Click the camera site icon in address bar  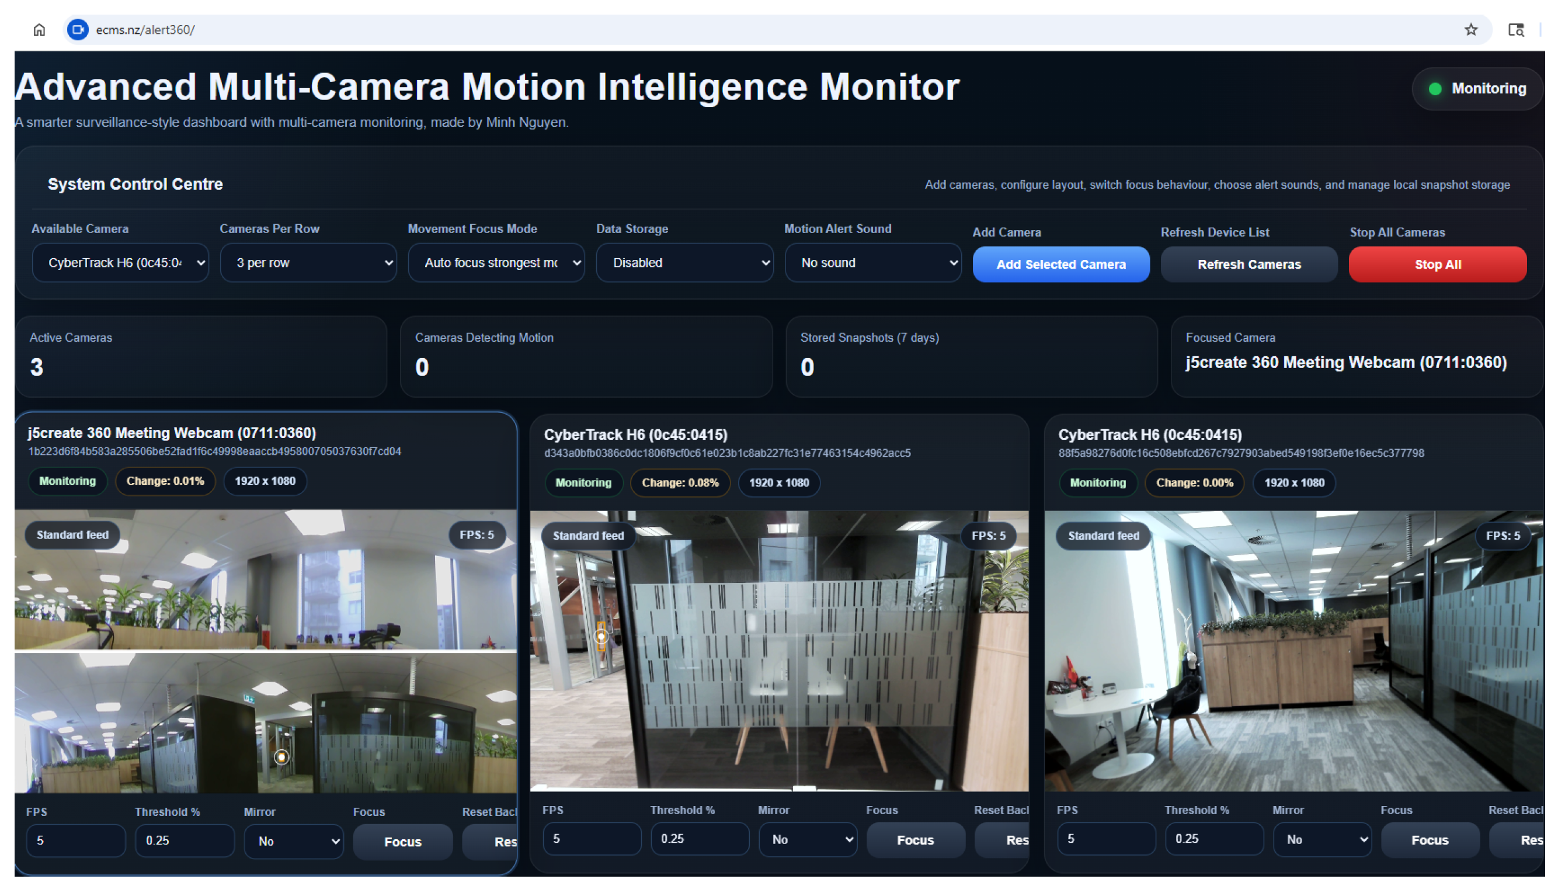78,30
